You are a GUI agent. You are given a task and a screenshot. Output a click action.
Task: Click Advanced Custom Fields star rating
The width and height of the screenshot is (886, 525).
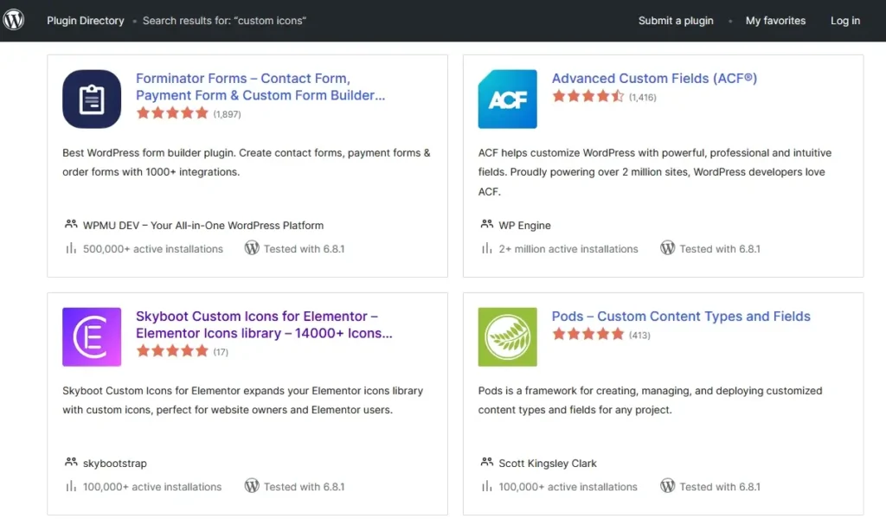tap(588, 96)
